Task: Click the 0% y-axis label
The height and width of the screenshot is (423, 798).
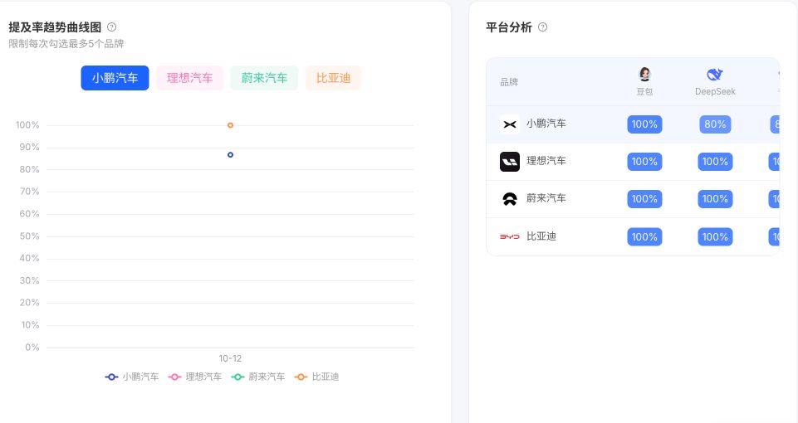Action: point(32,348)
